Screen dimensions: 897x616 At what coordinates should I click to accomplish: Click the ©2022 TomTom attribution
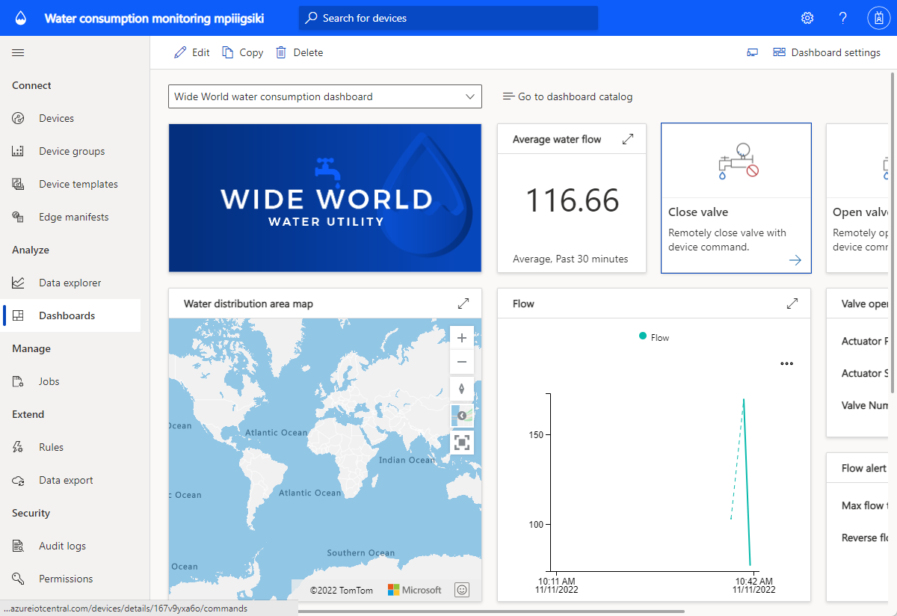coord(341,590)
